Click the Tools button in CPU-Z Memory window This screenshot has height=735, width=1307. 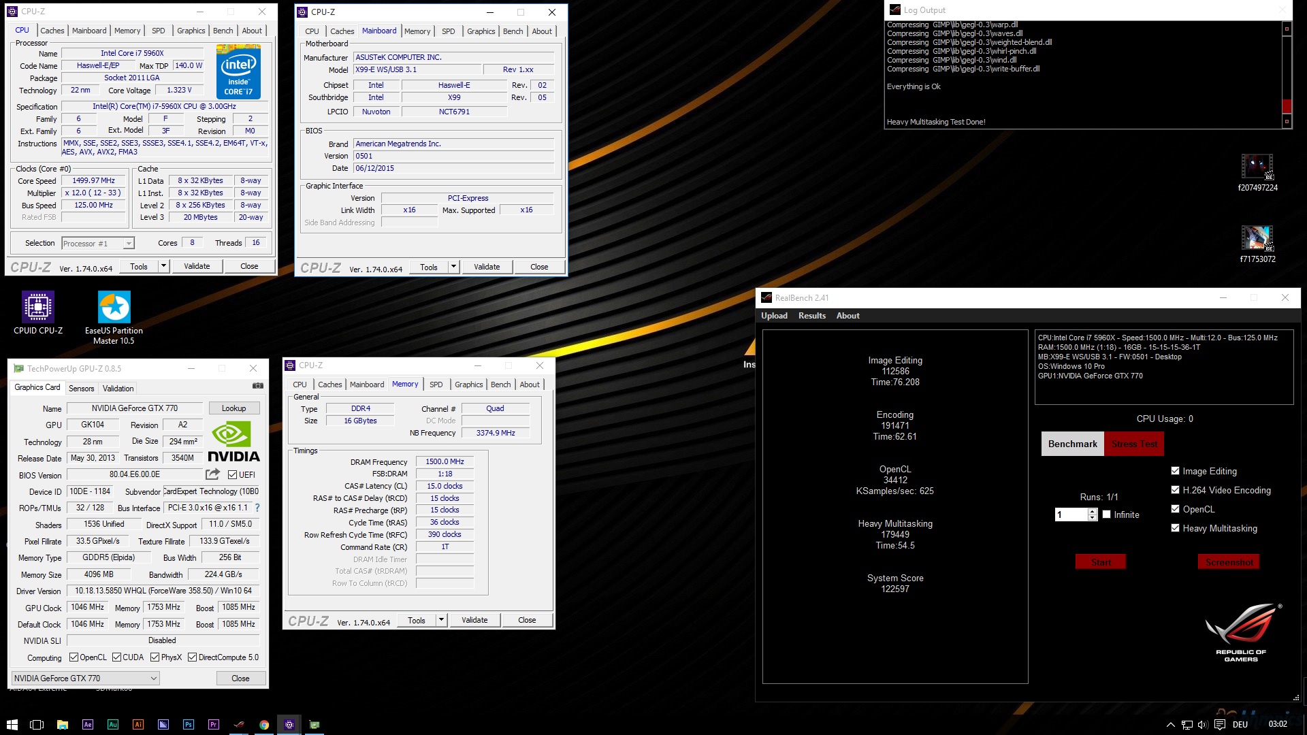click(417, 620)
